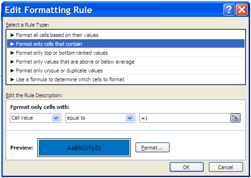Pick 'Format only values that are above or below average'

pos(126,62)
